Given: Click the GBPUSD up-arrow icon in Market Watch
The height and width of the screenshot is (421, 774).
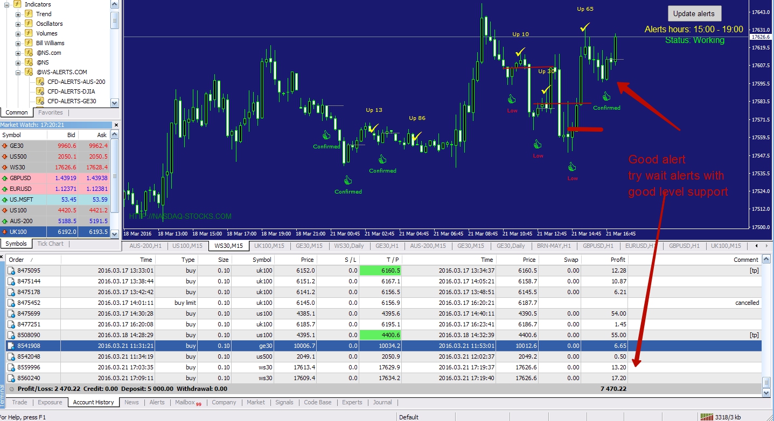Looking at the screenshot, I should click(x=5, y=178).
